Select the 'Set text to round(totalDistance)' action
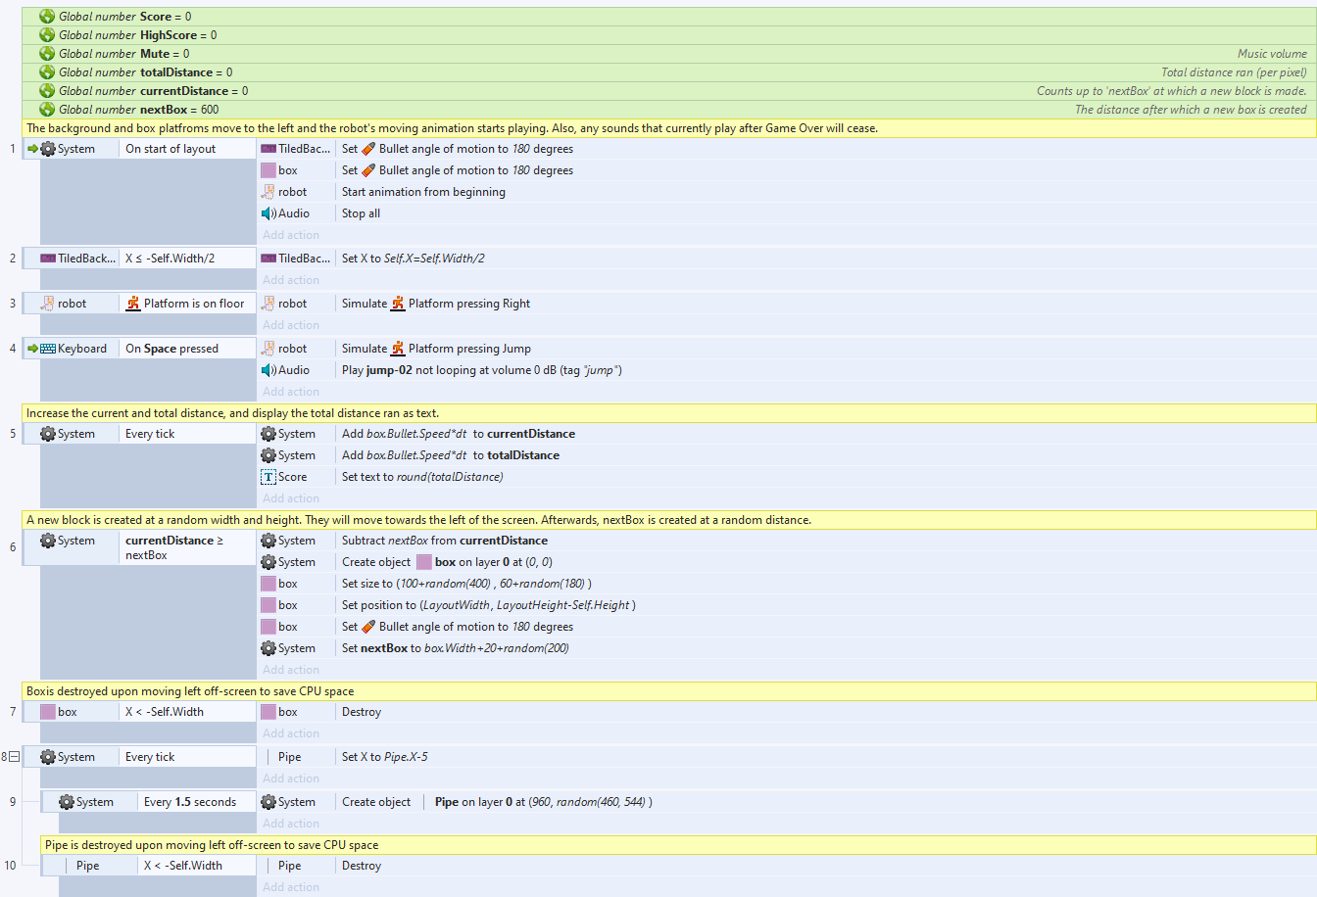The height and width of the screenshot is (897, 1317). tap(422, 477)
